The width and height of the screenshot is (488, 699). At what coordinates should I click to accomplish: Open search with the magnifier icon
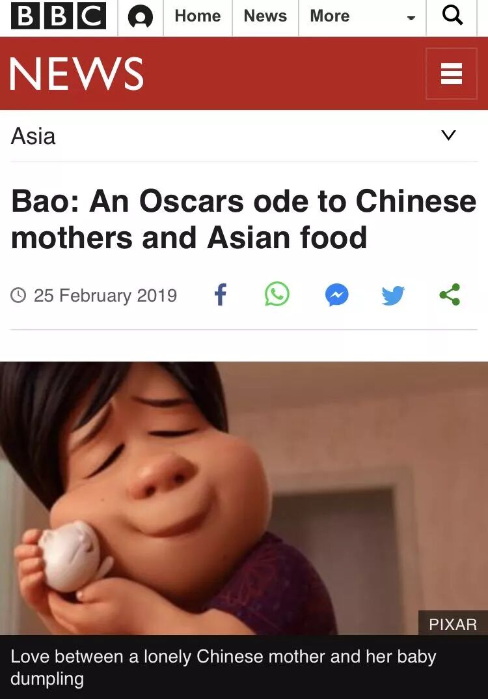click(x=452, y=16)
